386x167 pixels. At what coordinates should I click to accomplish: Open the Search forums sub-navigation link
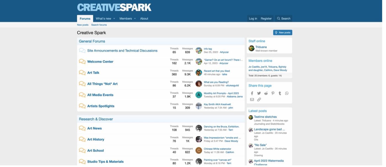[99, 25]
